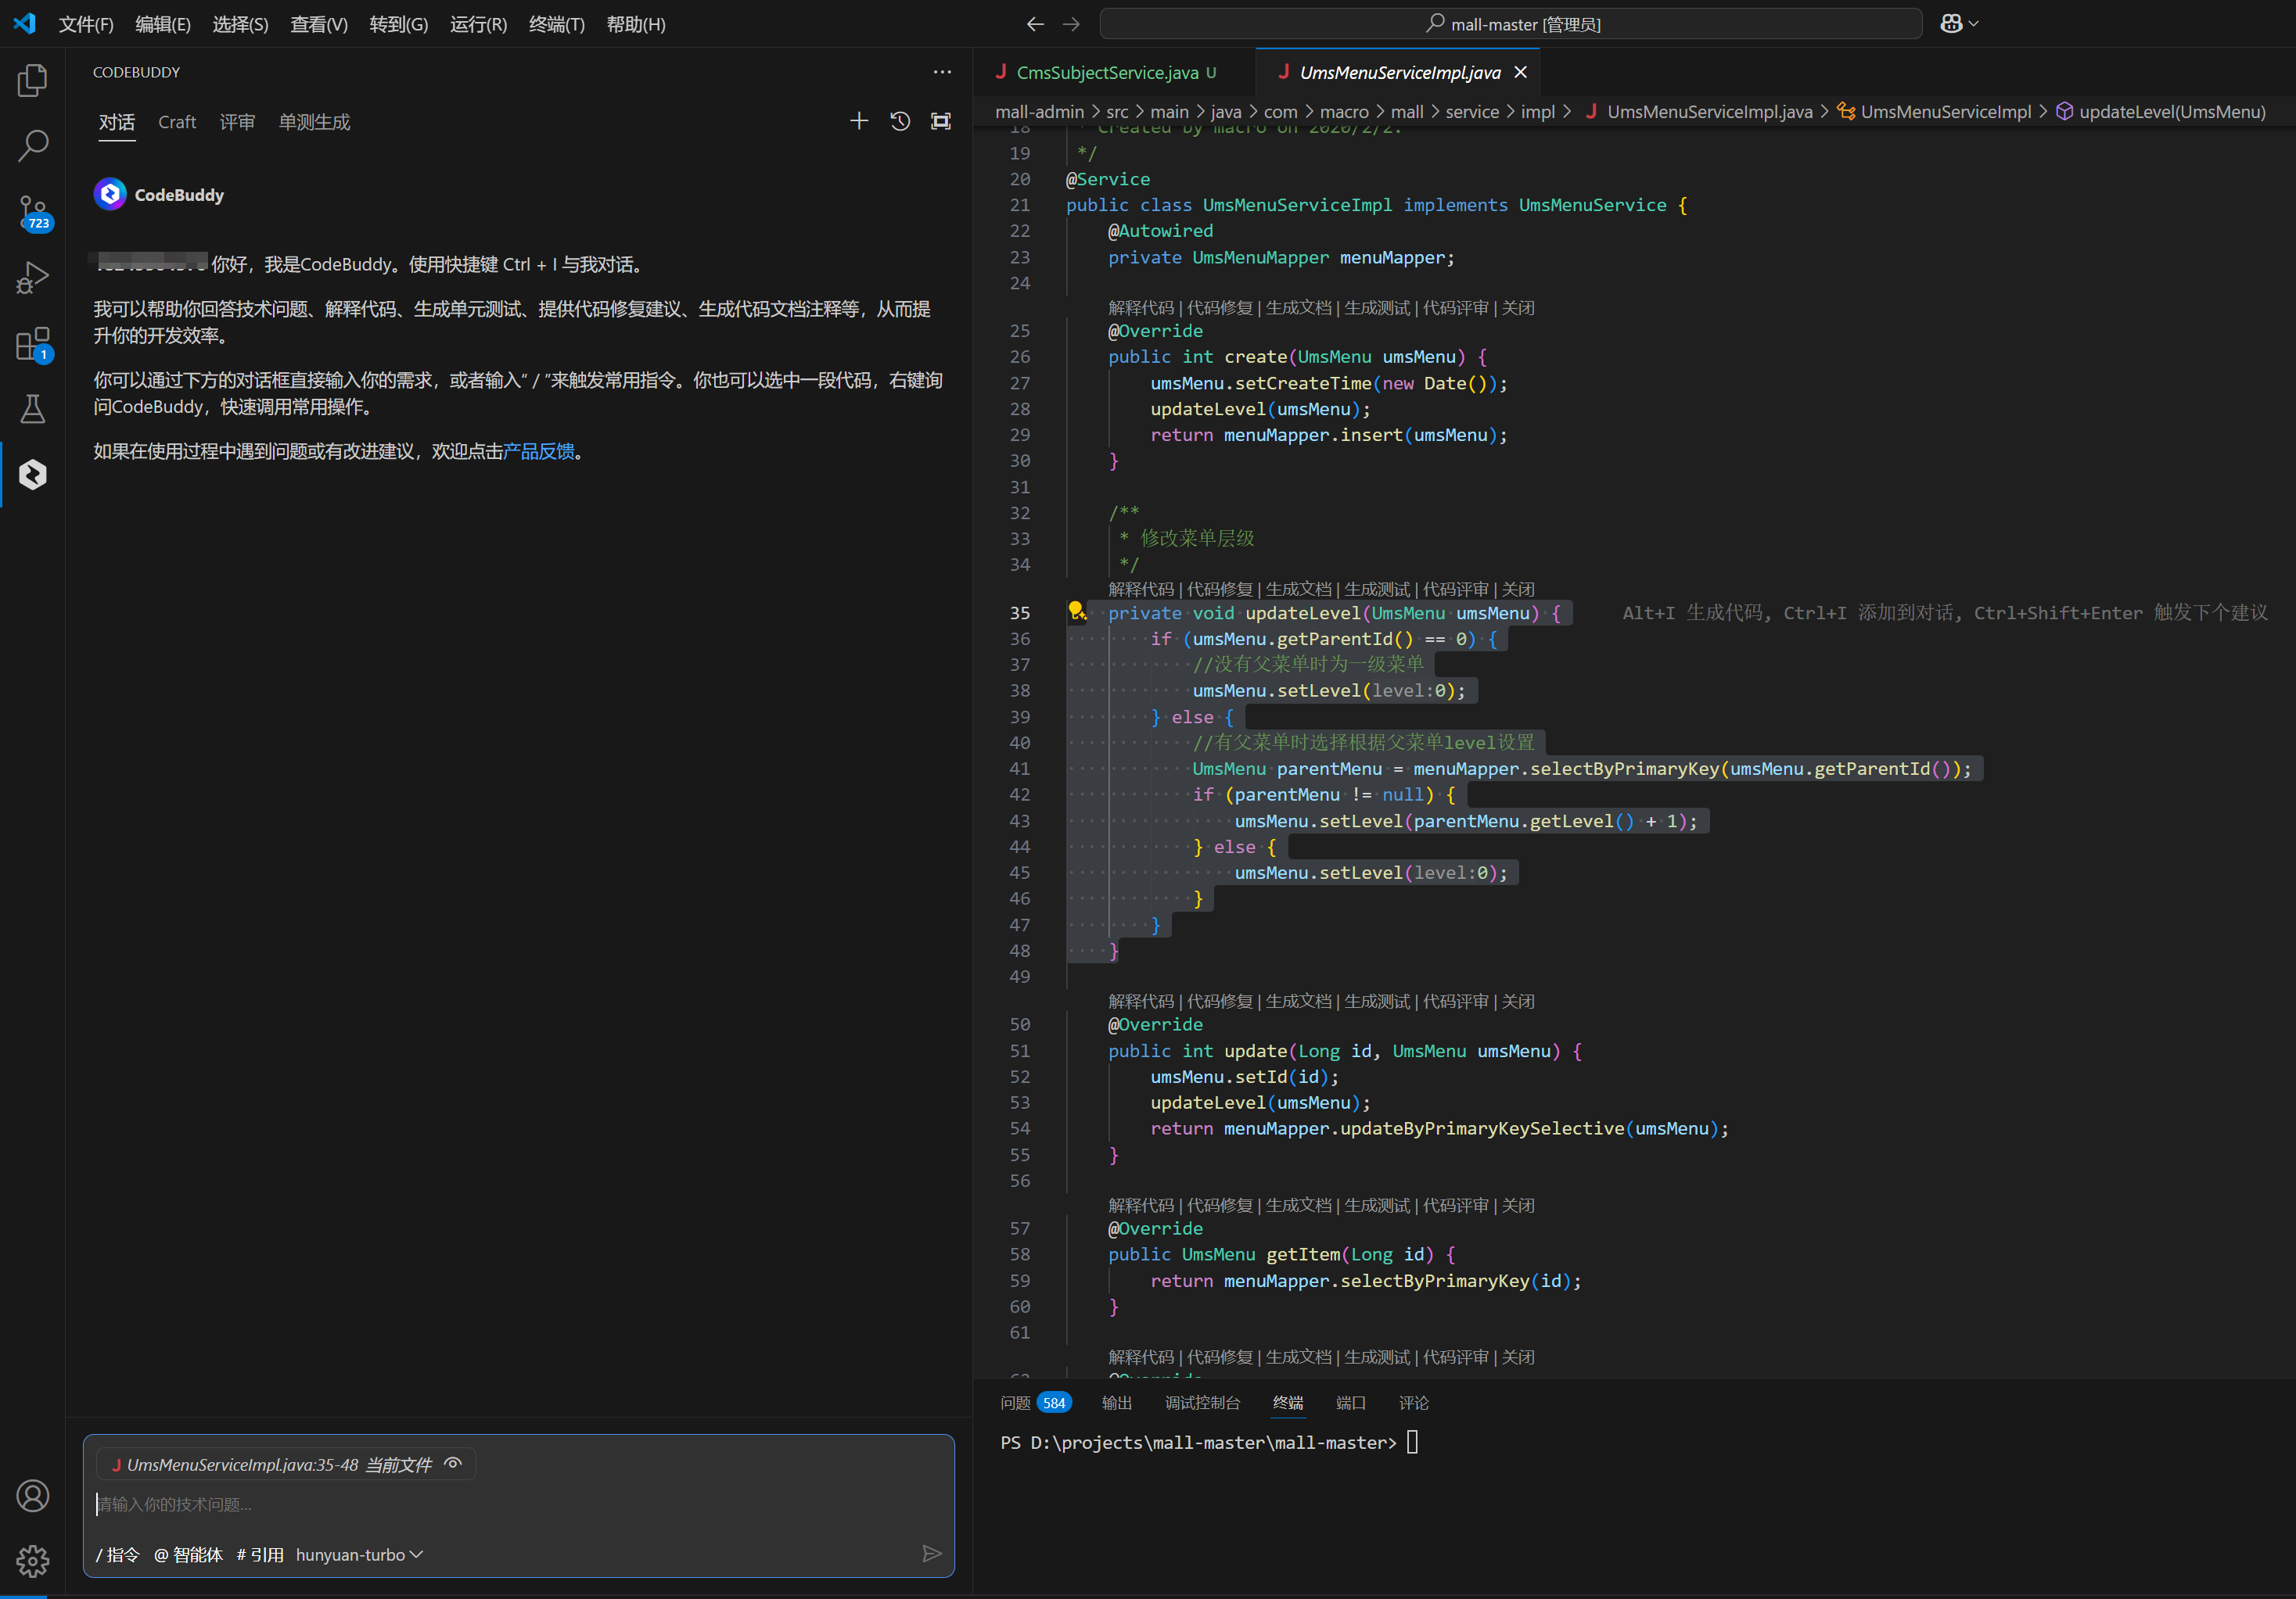
Task: Open the 终端(T) menu
Action: (556, 24)
